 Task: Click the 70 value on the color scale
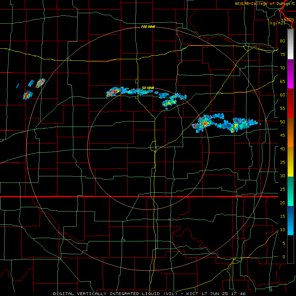coord(283,68)
